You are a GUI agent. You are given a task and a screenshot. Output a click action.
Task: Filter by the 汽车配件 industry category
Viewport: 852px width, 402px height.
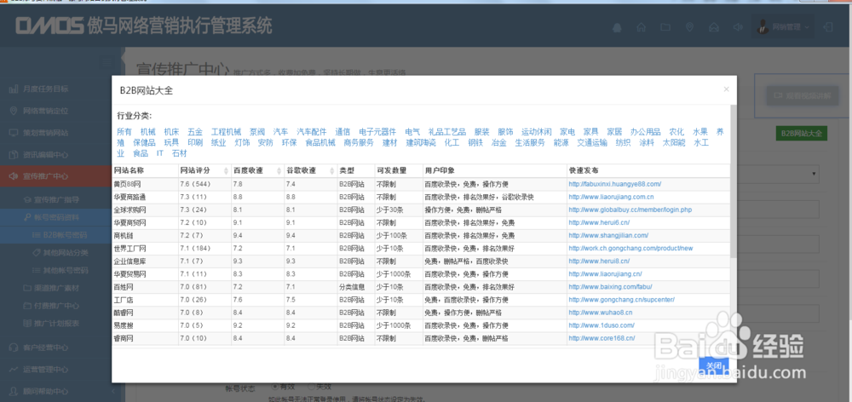pos(311,132)
